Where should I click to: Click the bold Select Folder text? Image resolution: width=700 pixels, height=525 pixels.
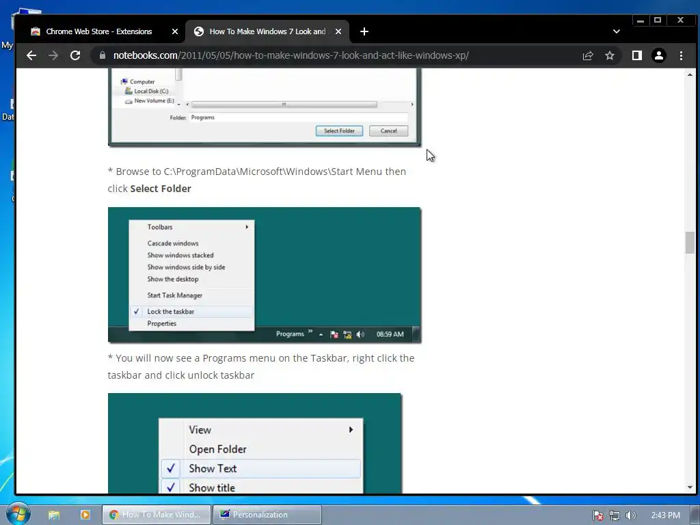click(161, 189)
